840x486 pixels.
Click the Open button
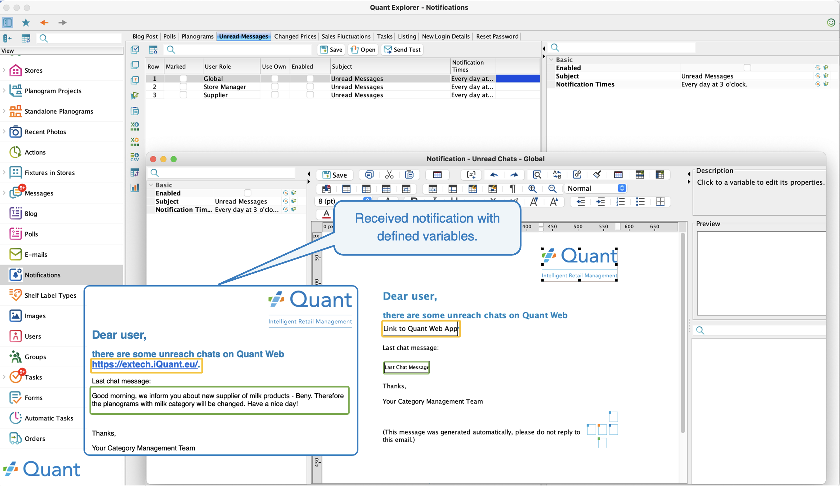[x=363, y=50]
